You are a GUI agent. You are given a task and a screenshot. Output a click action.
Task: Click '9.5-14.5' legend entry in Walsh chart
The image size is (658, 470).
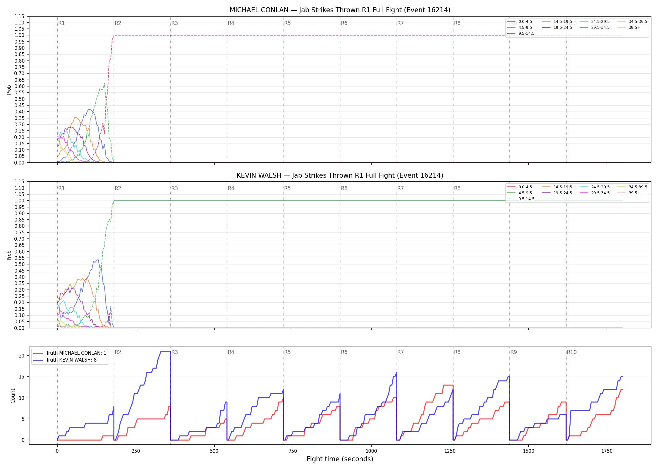click(521, 199)
